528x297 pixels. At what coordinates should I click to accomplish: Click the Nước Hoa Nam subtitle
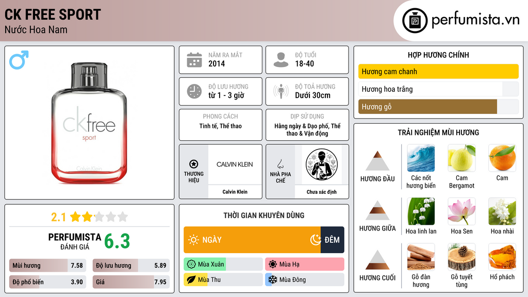click(x=36, y=29)
